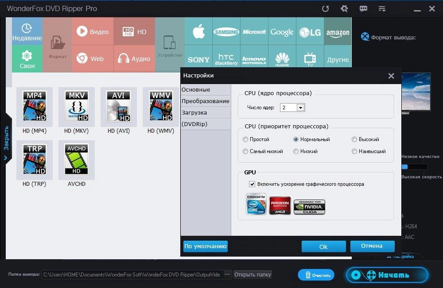The image size is (443, 288).
Task: Click the Очистить clear button
Action: 316,275
